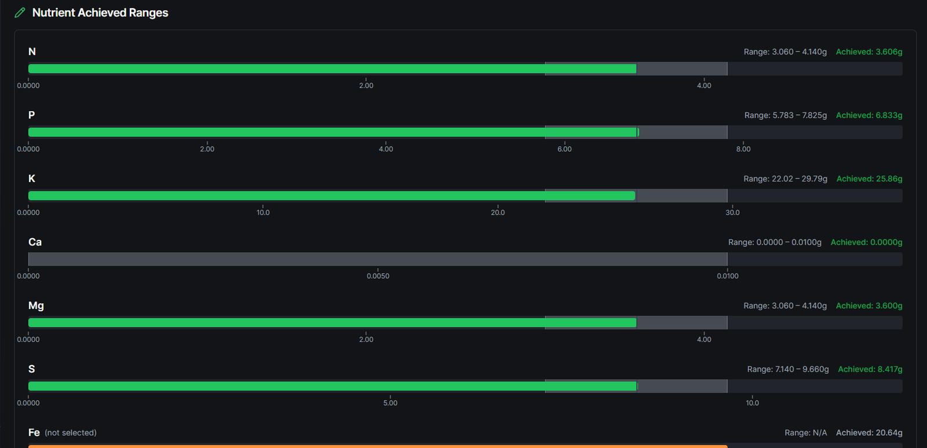Screen dimensions: 927x448
Task: Select the N nutrient label
Action: tap(32, 52)
